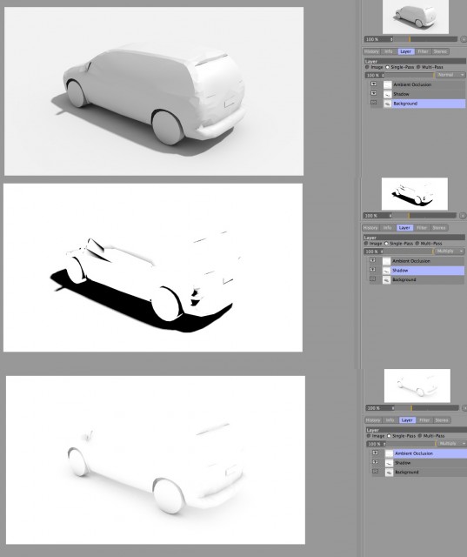Image resolution: width=467 pixels, height=557 pixels.
Task: Toggle Shadow layer visibility icon in the top panel
Action: coord(374,93)
